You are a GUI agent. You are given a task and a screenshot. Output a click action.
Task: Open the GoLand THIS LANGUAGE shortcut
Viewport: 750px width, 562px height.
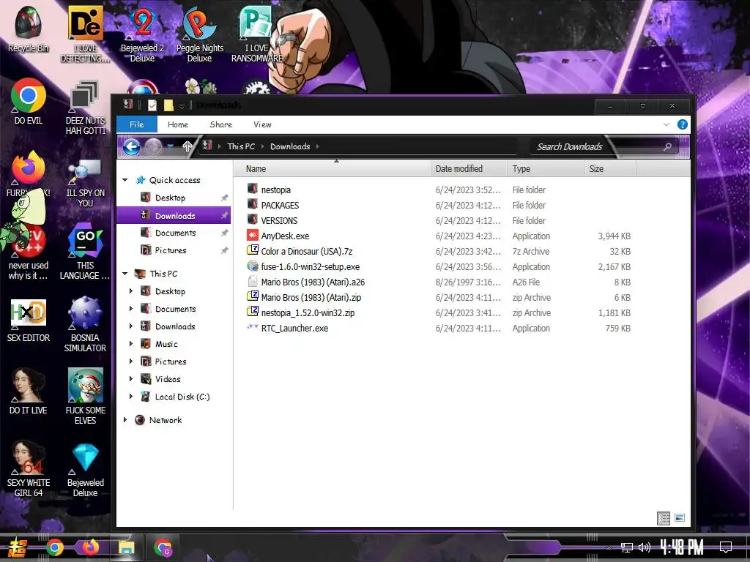click(x=85, y=252)
